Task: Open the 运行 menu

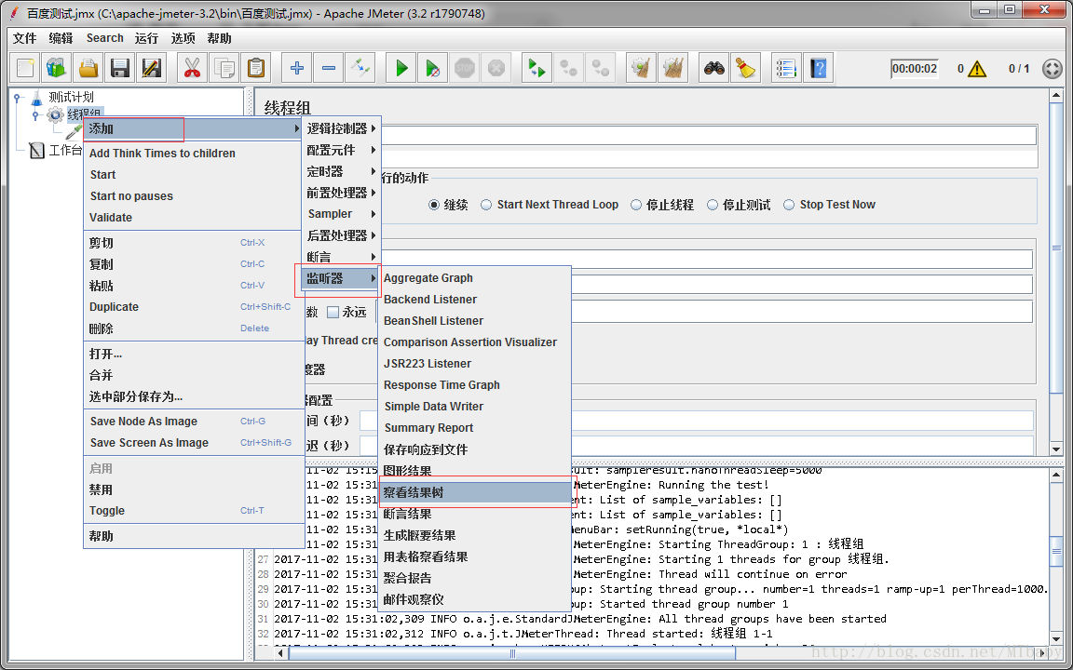Action: [x=146, y=38]
